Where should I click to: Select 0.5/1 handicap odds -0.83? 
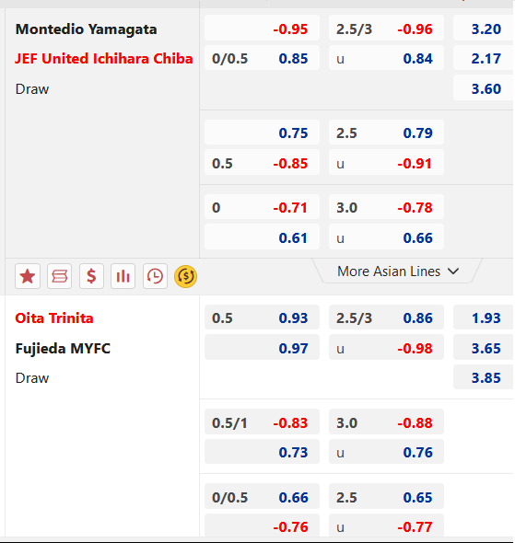point(262,422)
